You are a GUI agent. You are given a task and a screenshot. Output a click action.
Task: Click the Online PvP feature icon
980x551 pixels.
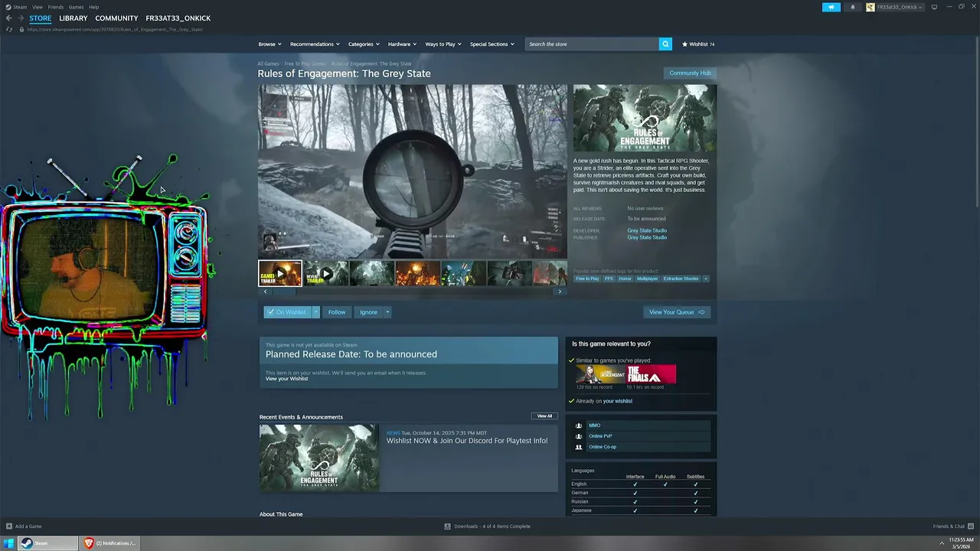coord(579,436)
